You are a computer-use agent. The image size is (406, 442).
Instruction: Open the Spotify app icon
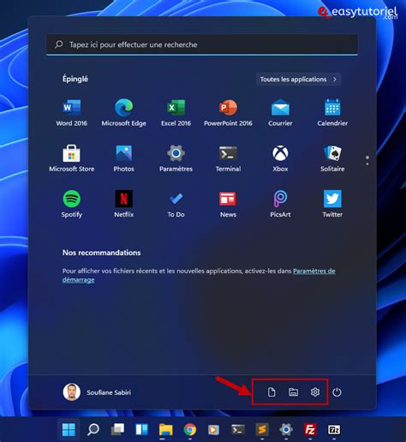point(71,204)
